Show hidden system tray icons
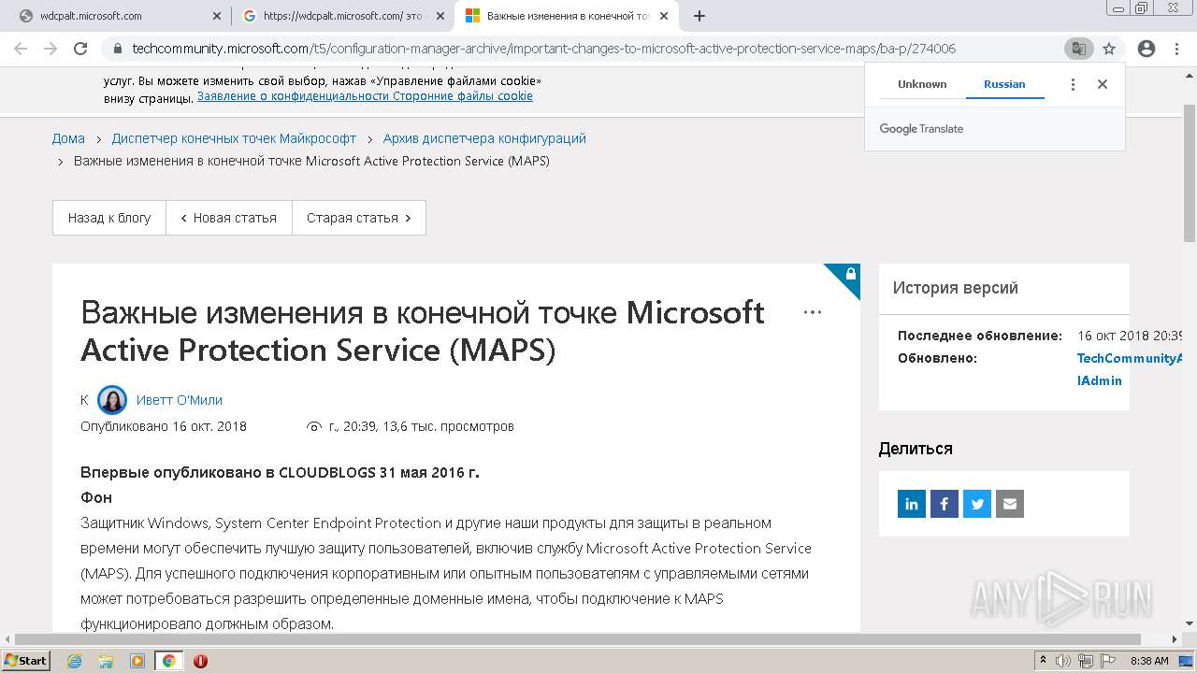The height and width of the screenshot is (673, 1197). pos(1044,661)
